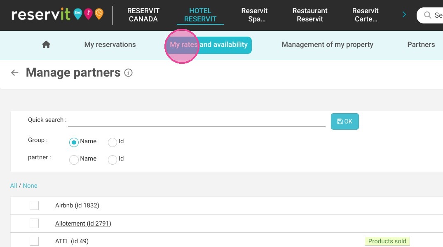Open the home icon page
The image size is (443, 247).
[46, 44]
